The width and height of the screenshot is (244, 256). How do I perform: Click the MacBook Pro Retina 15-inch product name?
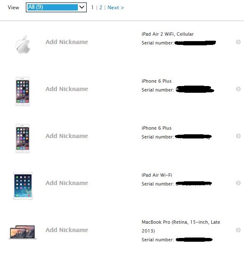[181, 226]
